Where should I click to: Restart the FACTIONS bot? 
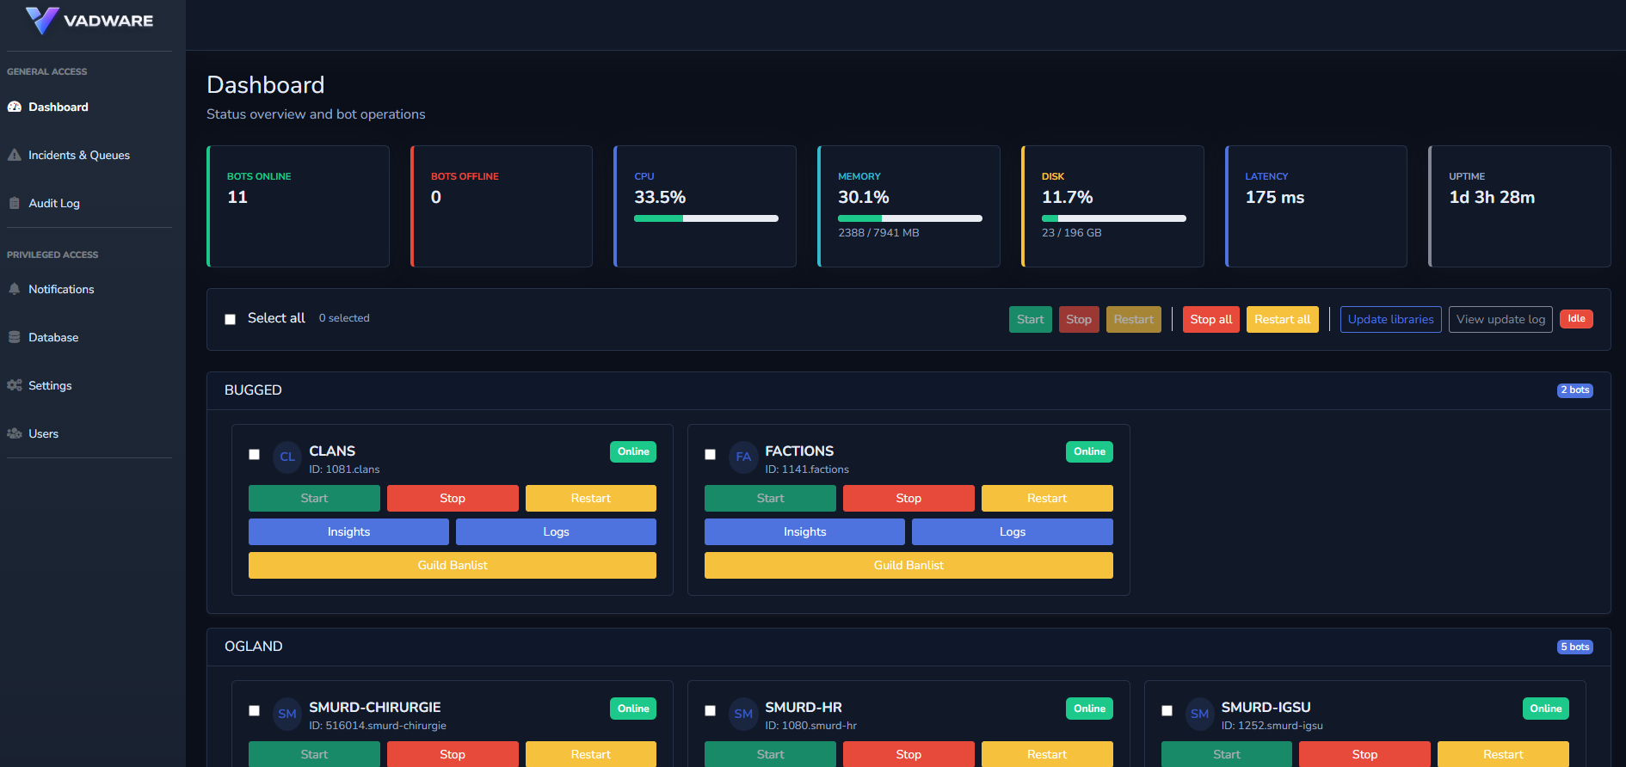(x=1047, y=498)
